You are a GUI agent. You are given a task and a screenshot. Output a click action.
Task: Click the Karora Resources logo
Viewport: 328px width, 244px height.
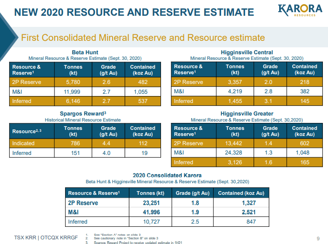pos(300,10)
